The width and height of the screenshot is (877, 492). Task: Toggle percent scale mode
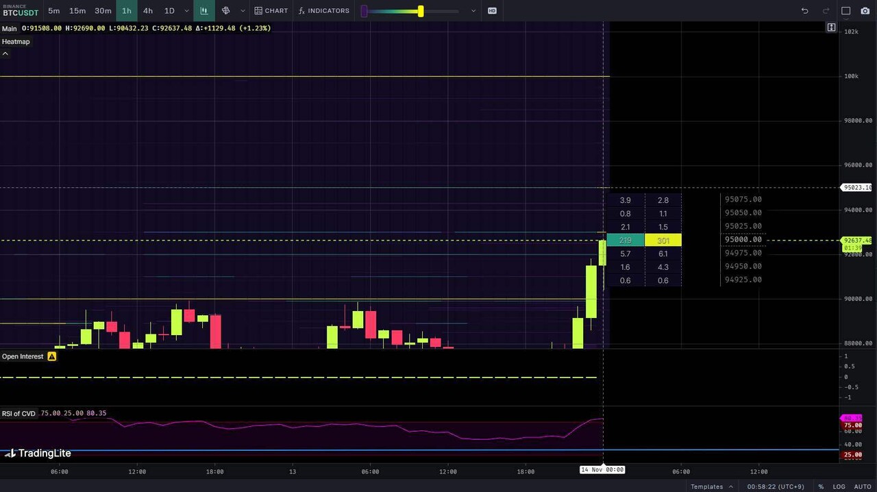point(821,487)
